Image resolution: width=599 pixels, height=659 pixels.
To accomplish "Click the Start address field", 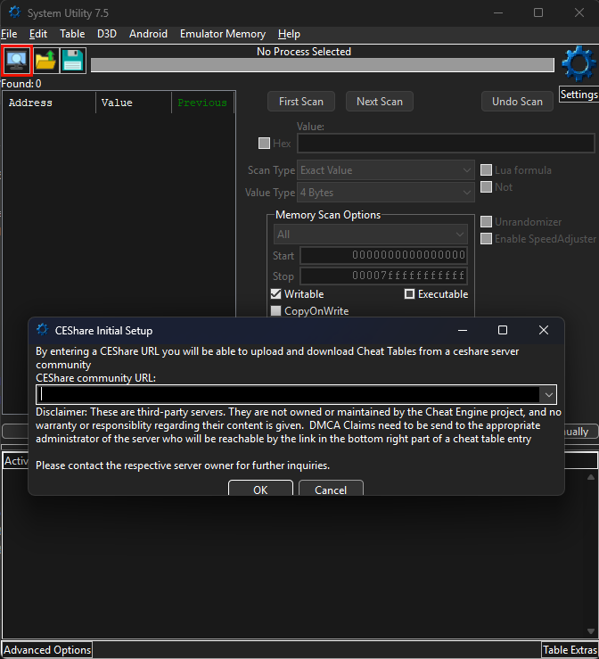I will coord(383,255).
